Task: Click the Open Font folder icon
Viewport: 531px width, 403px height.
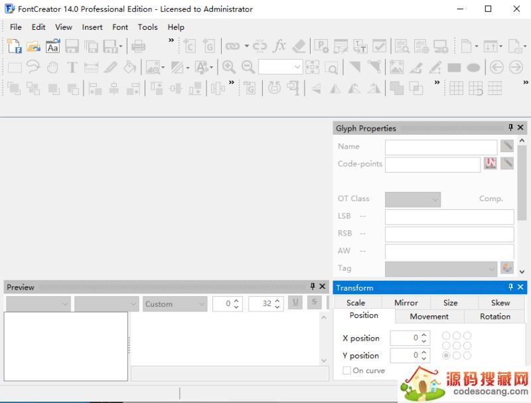Action: click(33, 46)
